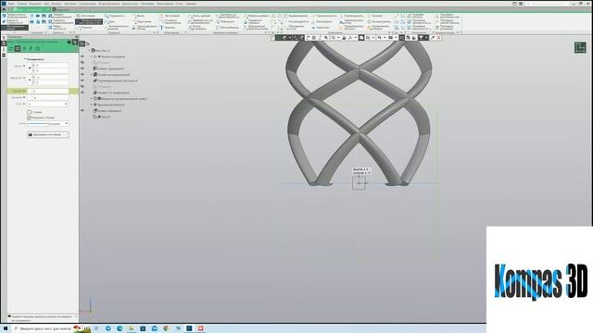Select the Скругление (fillet) tool in ribbon
The height and width of the screenshot is (333, 593).
(x=142, y=21)
